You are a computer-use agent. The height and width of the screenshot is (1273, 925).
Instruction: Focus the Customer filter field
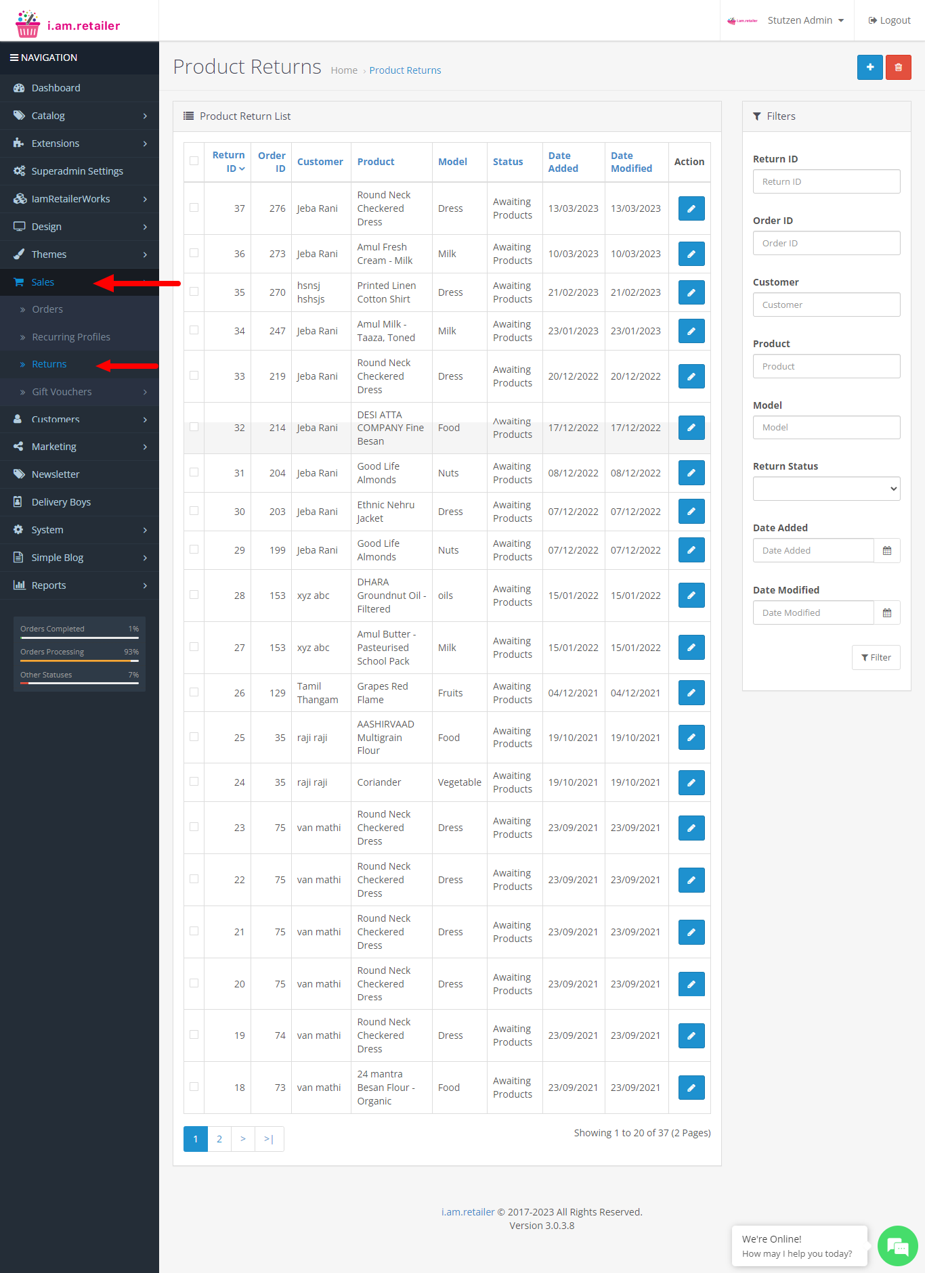point(826,305)
